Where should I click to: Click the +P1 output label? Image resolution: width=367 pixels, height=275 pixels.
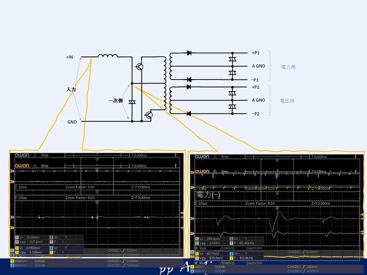click(256, 53)
